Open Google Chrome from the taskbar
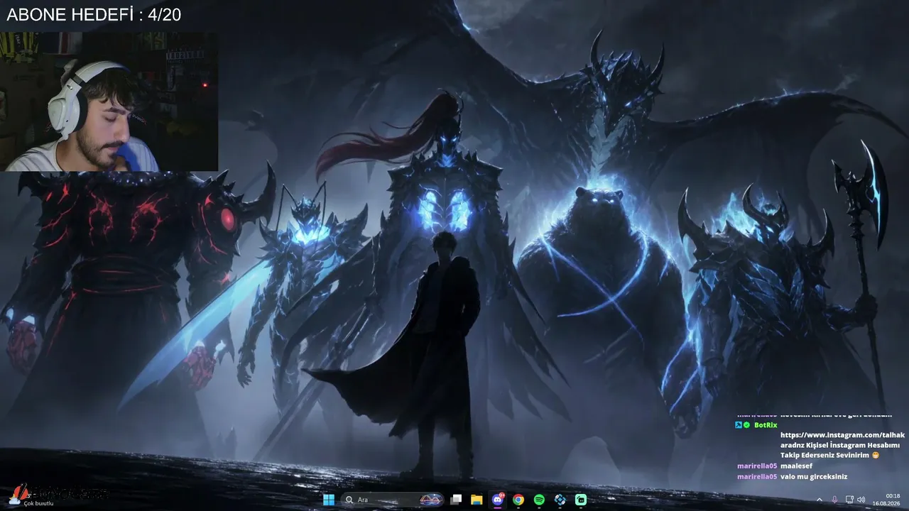The width and height of the screenshot is (909, 511). point(518,500)
